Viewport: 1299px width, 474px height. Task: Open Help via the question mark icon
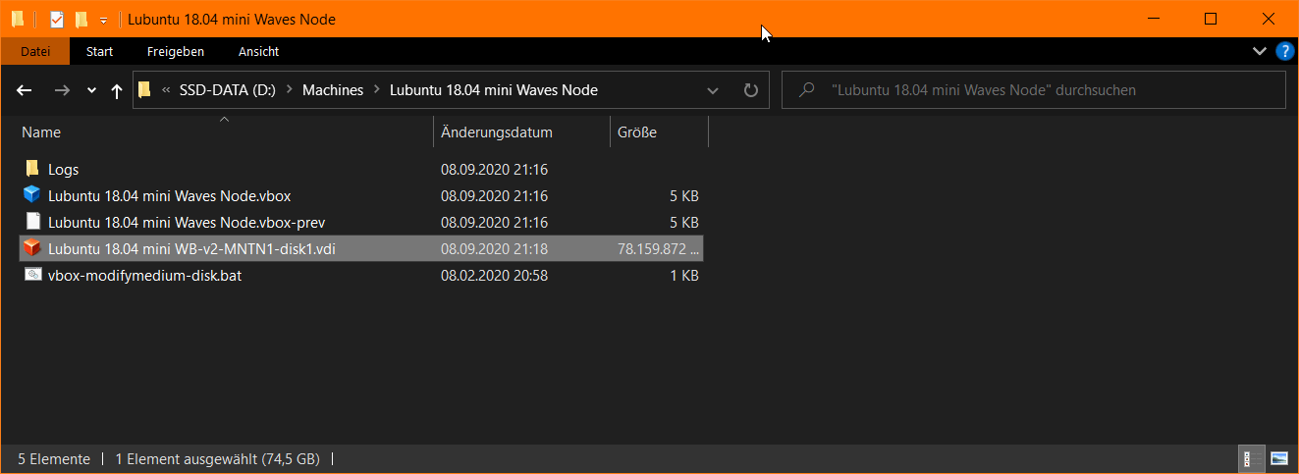(x=1284, y=51)
